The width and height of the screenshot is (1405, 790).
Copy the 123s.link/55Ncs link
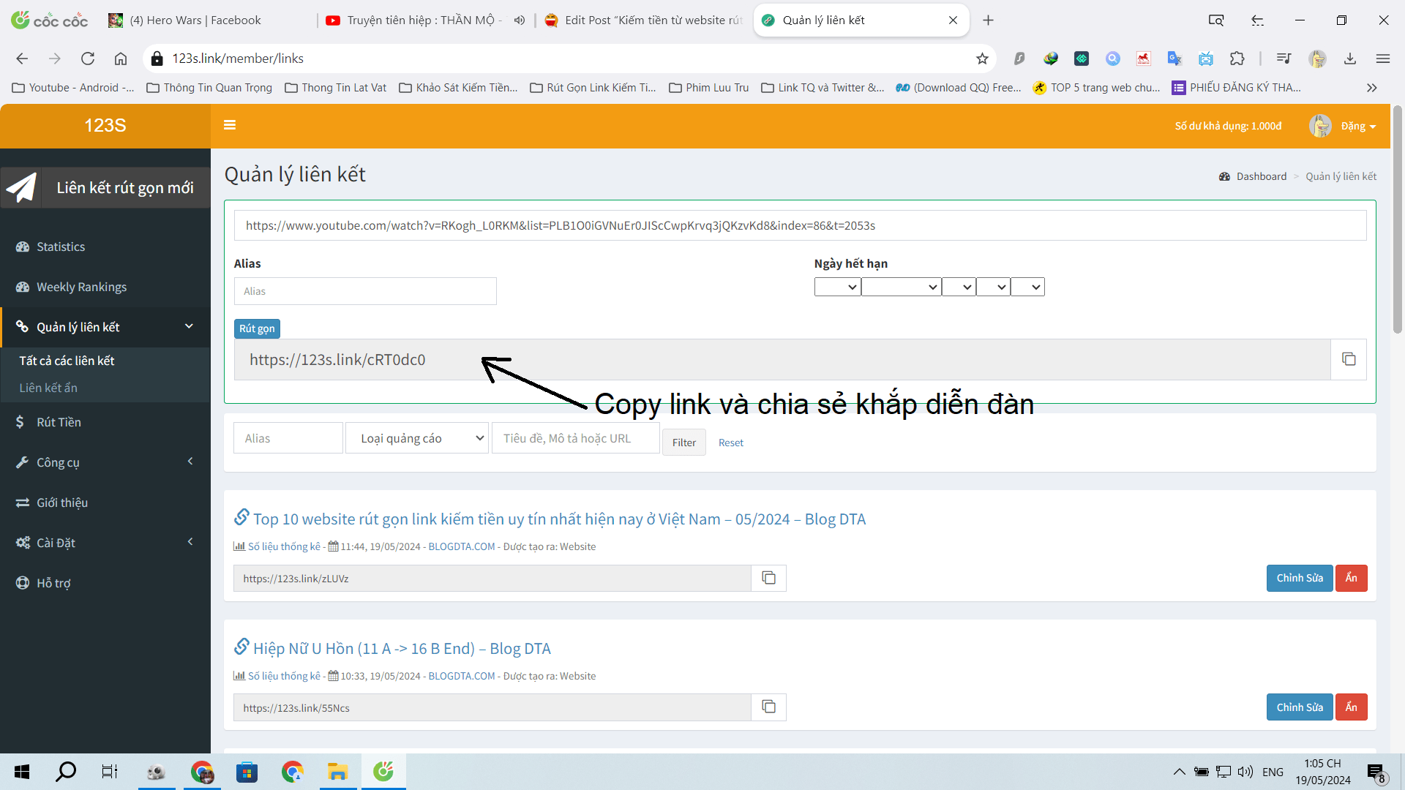[x=768, y=707]
